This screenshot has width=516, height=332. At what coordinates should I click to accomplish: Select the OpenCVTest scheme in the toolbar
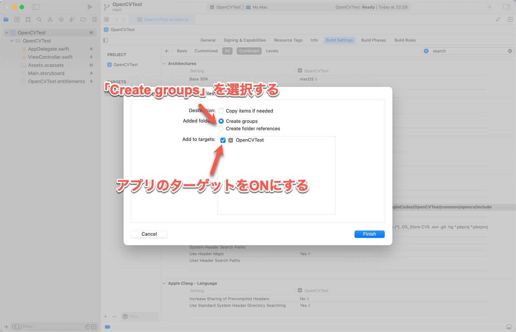click(x=225, y=7)
